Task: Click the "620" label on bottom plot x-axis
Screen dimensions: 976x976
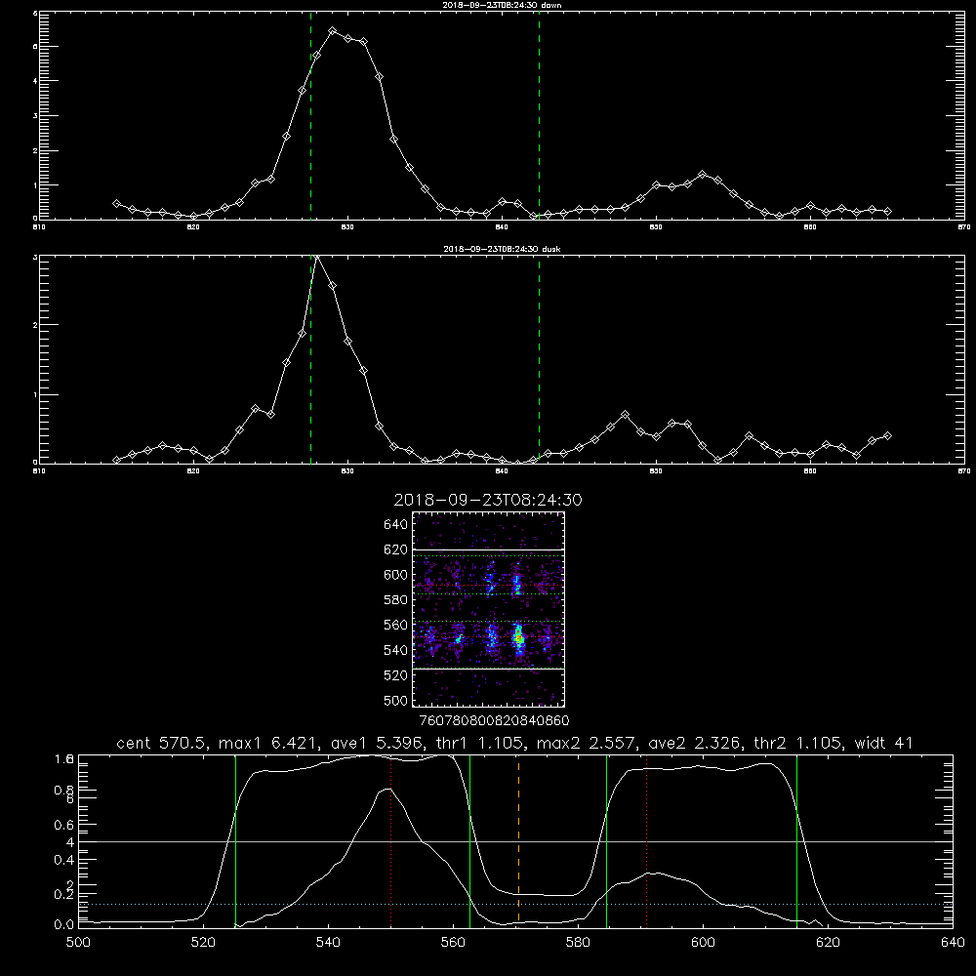Action: pos(828,943)
